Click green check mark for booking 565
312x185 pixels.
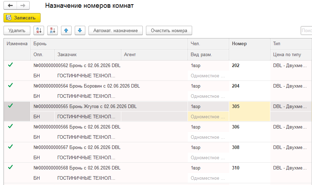click(x=10, y=106)
